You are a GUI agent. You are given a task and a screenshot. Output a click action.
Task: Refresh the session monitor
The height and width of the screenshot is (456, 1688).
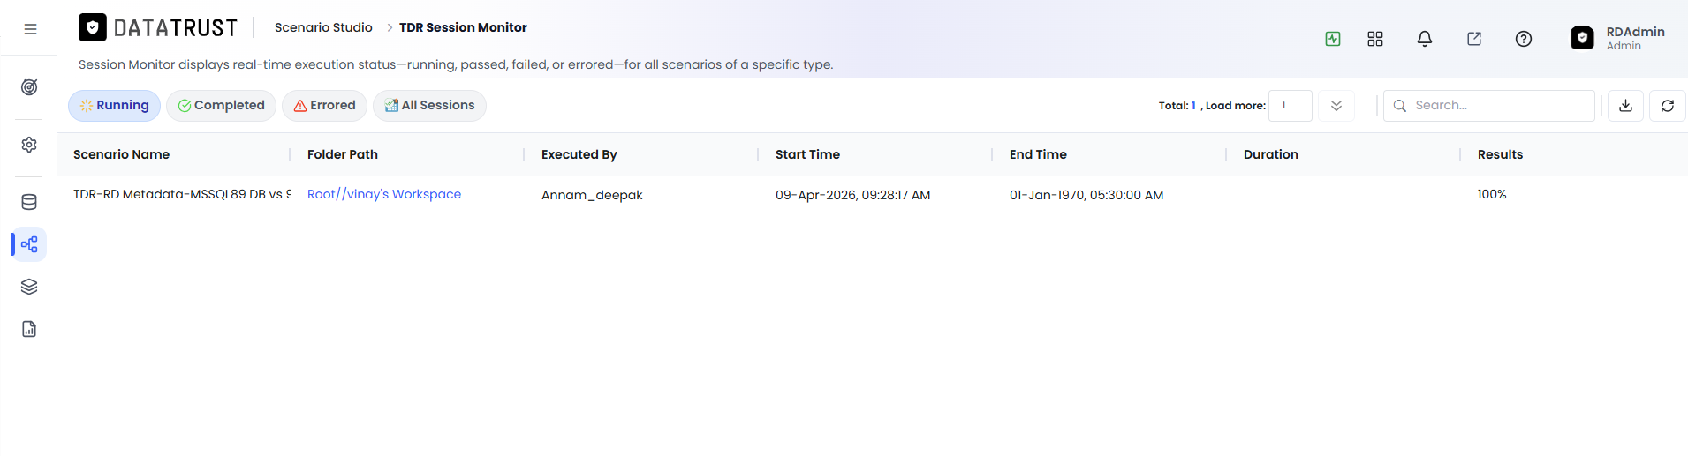(x=1668, y=106)
